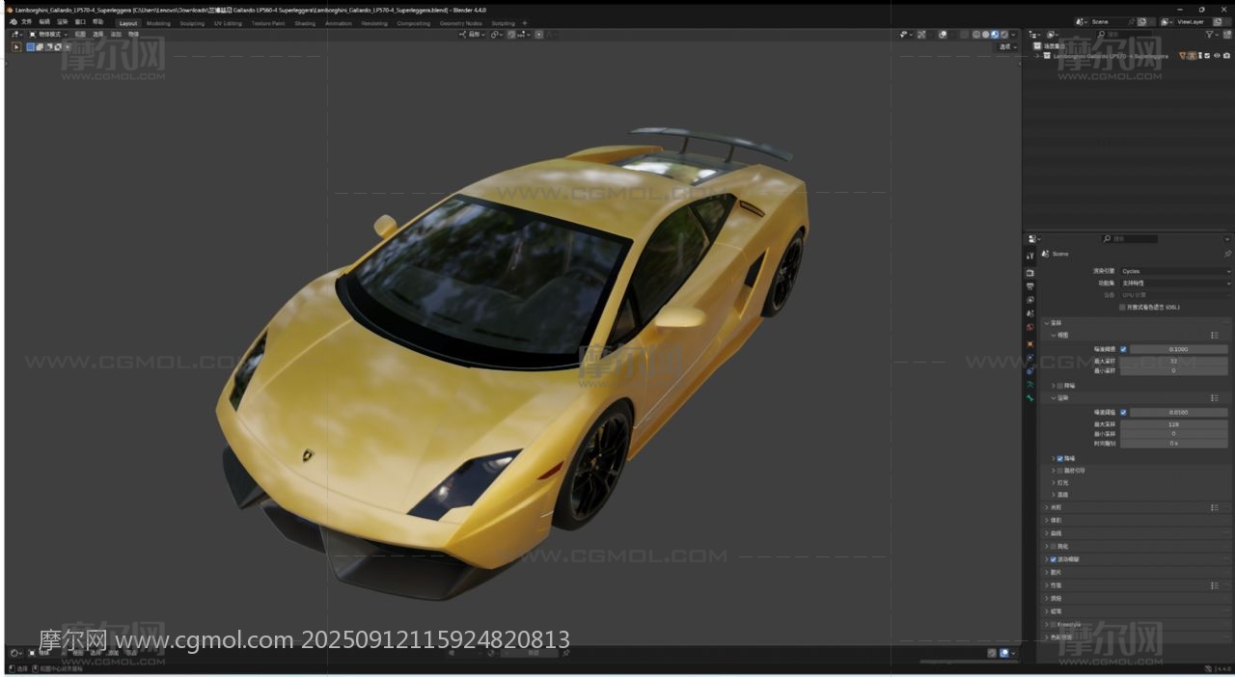The image size is (1235, 677).
Task: Toggle the Freestyle checkbox
Action: (1053, 625)
